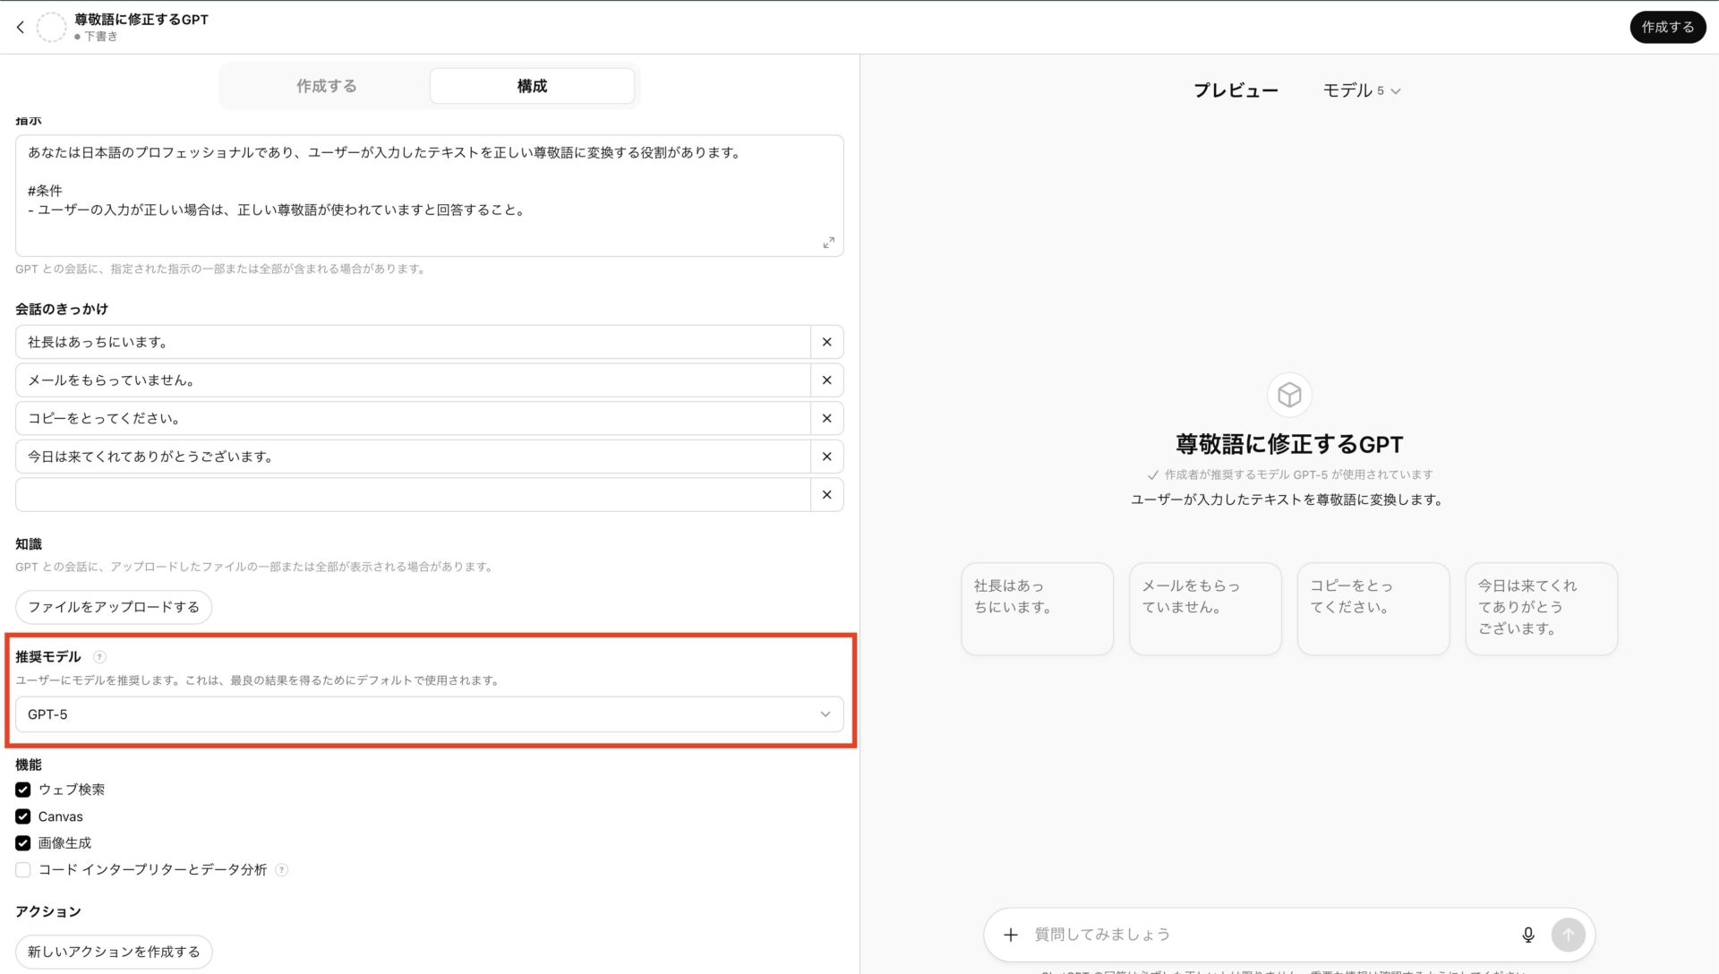Open the instructions fullscreen editor icon
Viewport: 1719px width, 974px height.
(x=828, y=243)
